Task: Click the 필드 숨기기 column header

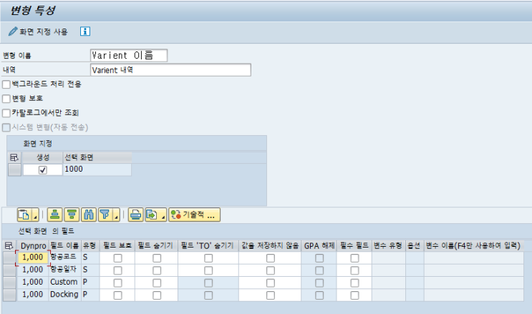Action: coord(156,245)
